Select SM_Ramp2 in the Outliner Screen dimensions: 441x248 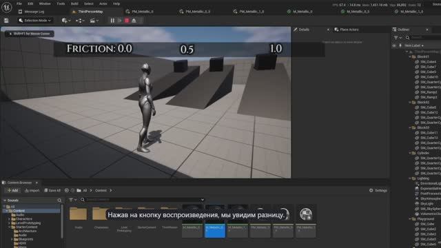pyautogui.click(x=428, y=92)
